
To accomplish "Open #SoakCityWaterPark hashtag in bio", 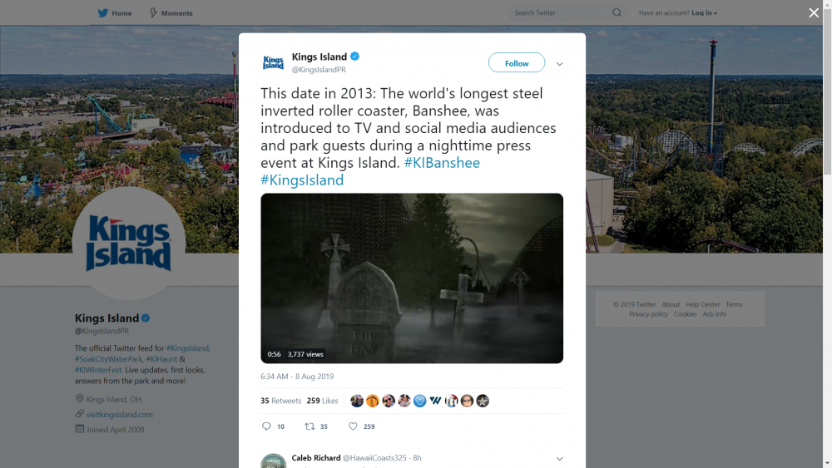I will 108,359.
